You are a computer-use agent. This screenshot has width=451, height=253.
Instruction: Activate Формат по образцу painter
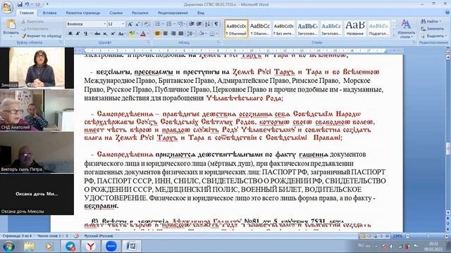[42, 36]
